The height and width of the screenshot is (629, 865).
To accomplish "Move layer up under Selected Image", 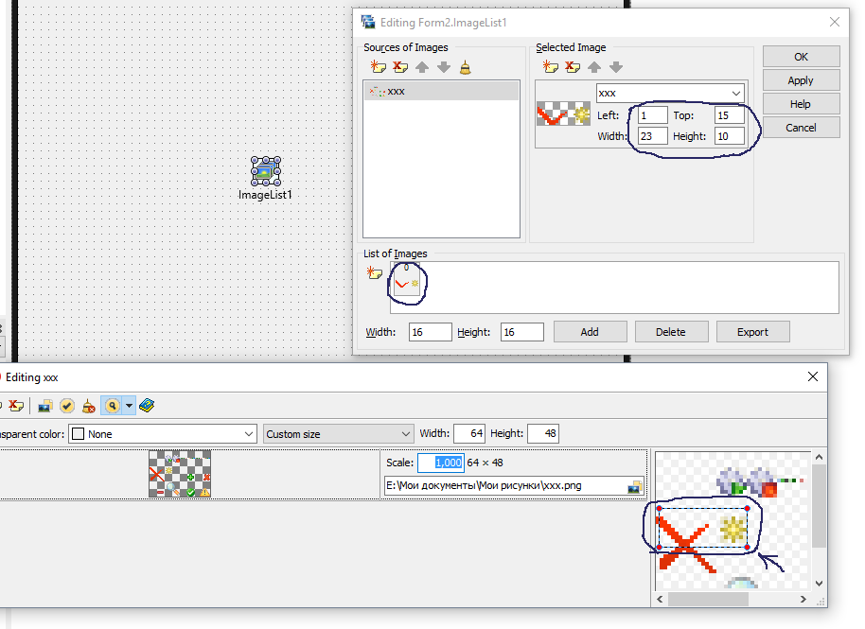I will point(594,67).
